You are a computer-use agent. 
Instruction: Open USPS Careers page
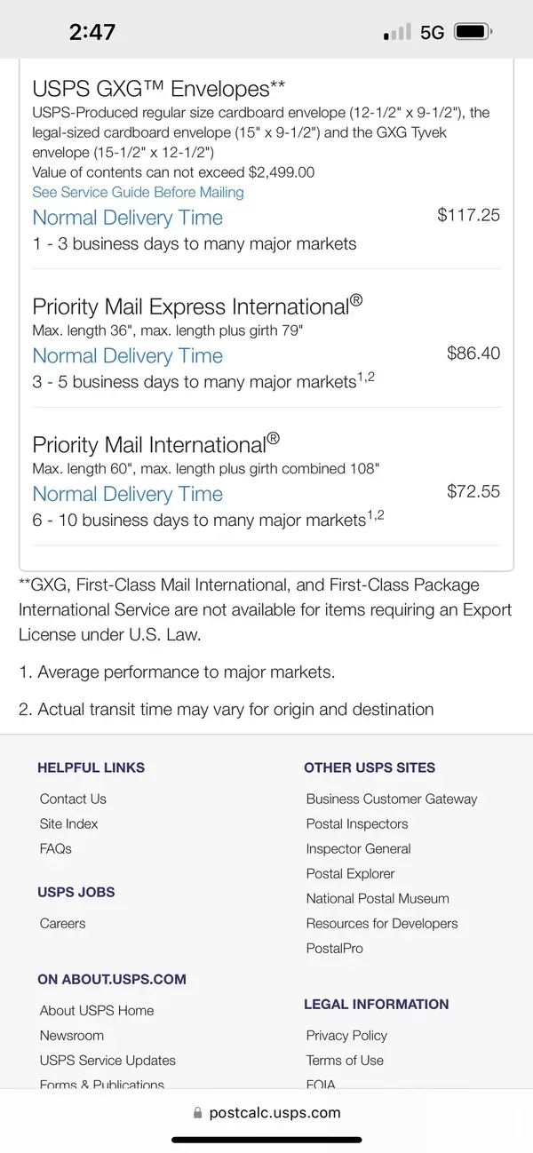(63, 923)
